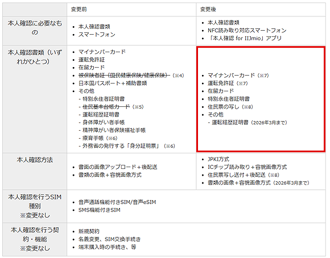Click ICチップ読み取り+容貌画像方式 entry
Screen dimensions: 330x258
click(x=247, y=167)
